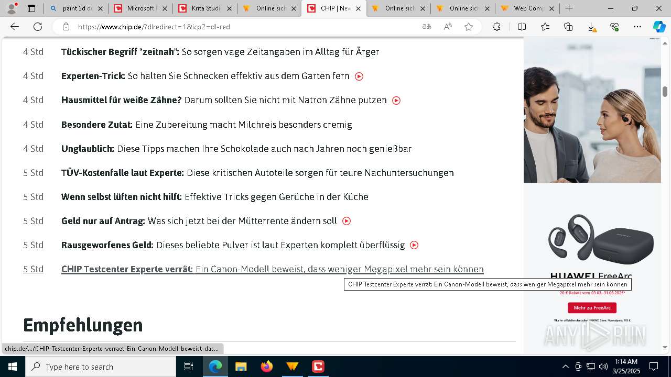Open Copilot sidebar icon
The width and height of the screenshot is (671, 377).
click(x=659, y=27)
